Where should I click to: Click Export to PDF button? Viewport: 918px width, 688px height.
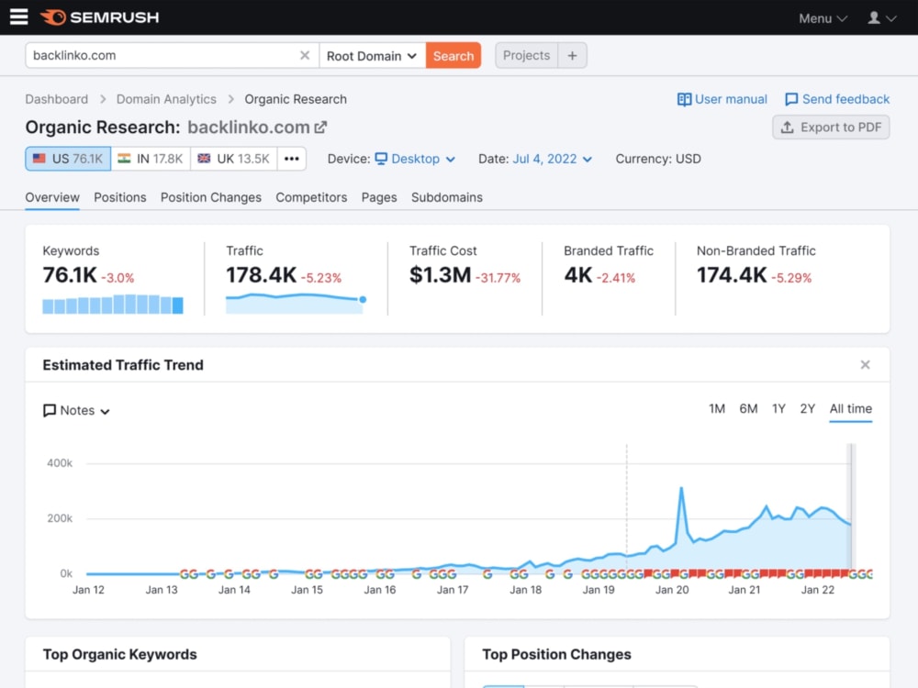pyautogui.click(x=831, y=127)
